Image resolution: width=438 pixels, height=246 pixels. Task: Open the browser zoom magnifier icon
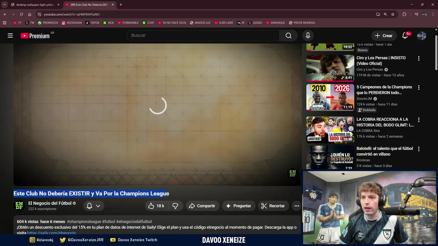(x=385, y=14)
